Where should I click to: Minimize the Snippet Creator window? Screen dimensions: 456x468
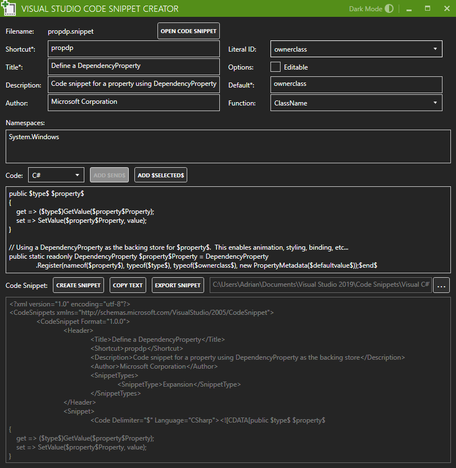click(x=409, y=9)
